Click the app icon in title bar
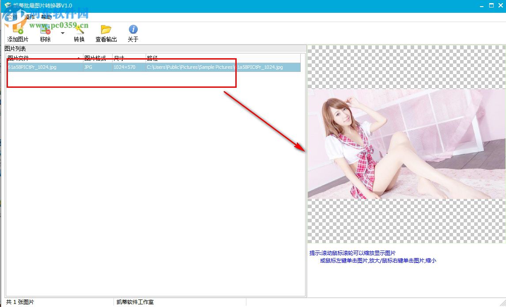The height and width of the screenshot is (307, 506). coord(8,5)
